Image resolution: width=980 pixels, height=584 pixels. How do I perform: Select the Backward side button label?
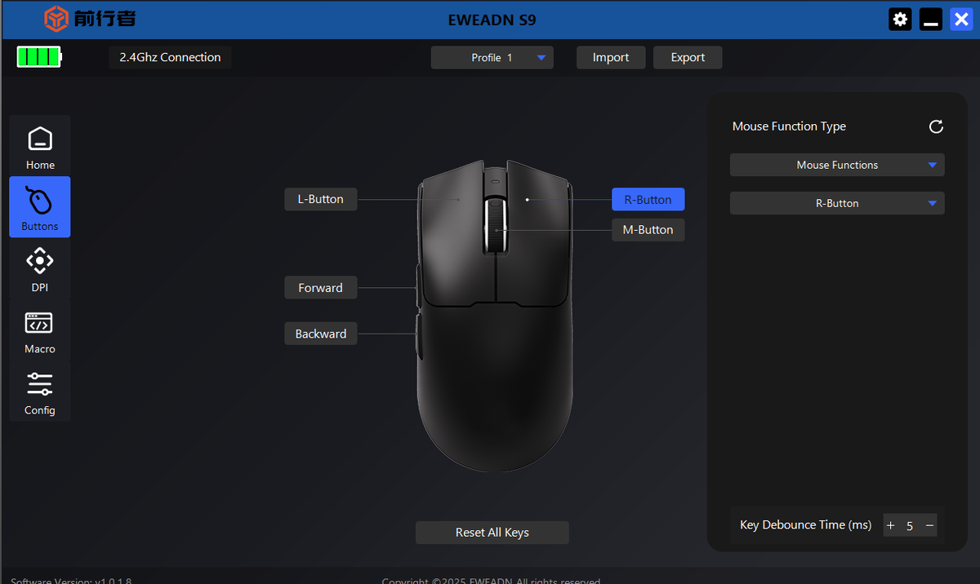pos(321,334)
